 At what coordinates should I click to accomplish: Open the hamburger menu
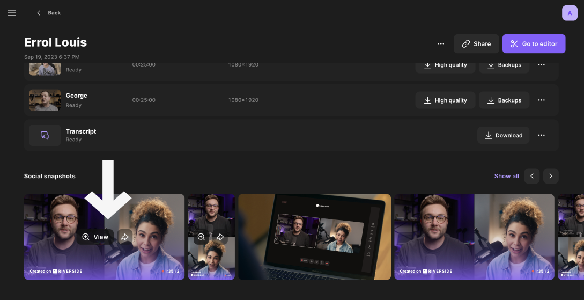(12, 13)
